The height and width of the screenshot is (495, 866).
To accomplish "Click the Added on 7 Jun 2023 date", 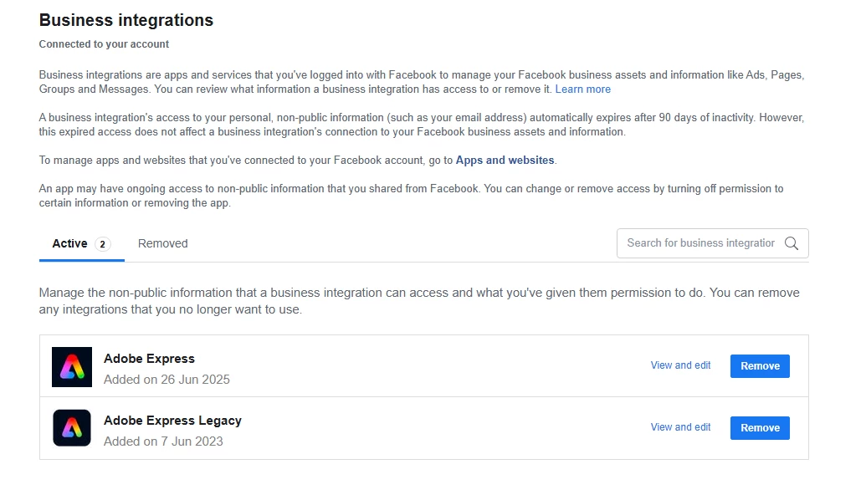I will 163,441.
